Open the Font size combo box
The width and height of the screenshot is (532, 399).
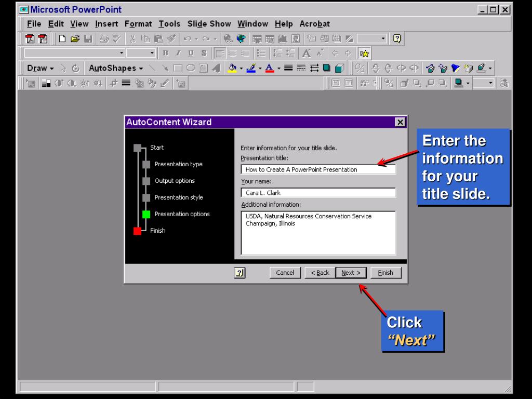[x=141, y=54]
